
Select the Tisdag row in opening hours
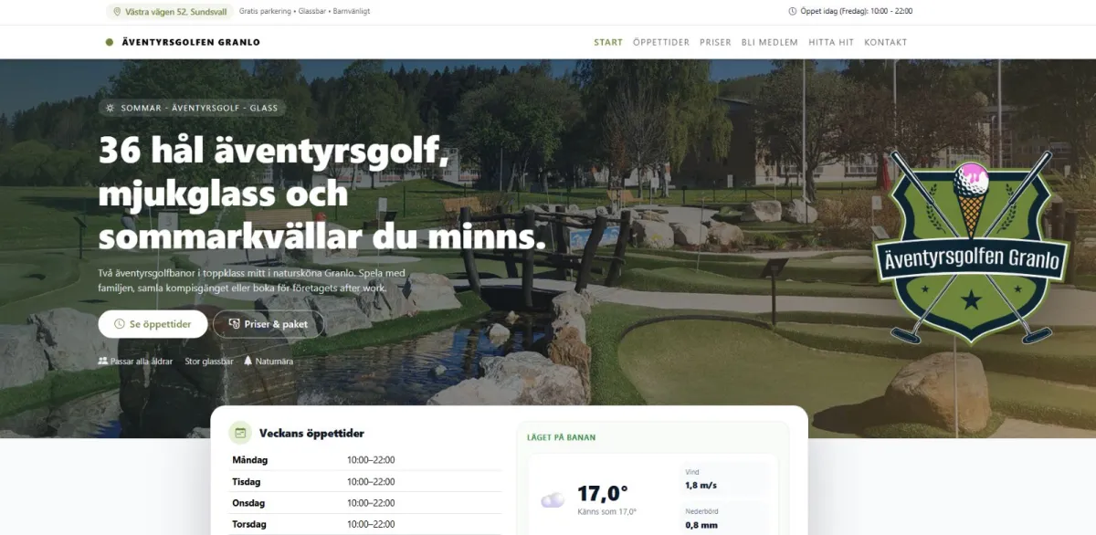click(x=365, y=481)
